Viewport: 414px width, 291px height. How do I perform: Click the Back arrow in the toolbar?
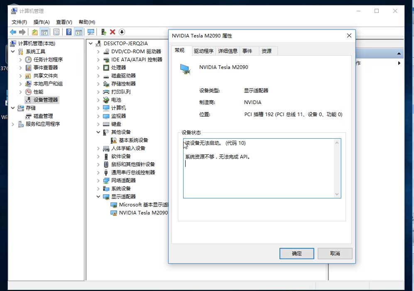point(13,32)
